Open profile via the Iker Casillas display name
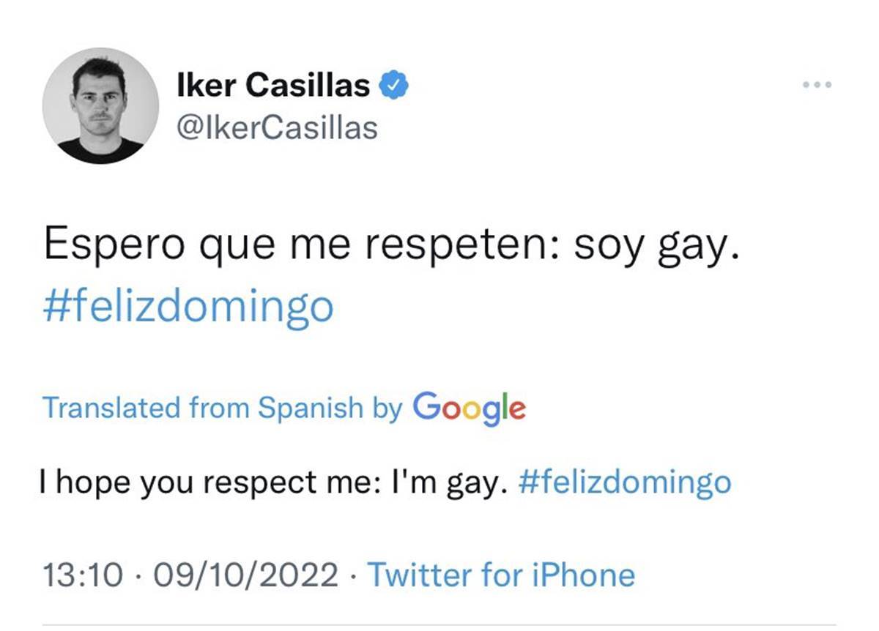This screenshot has width=879, height=631. (x=274, y=86)
